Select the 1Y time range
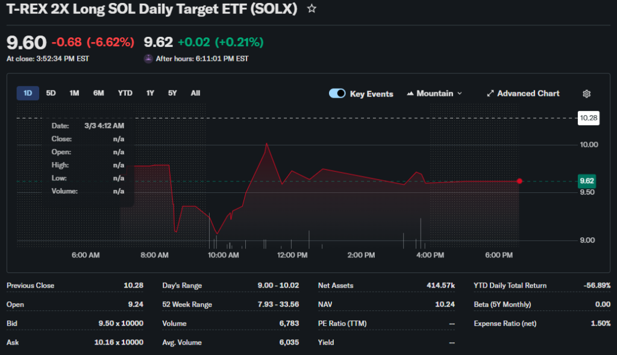The width and height of the screenshot is (617, 355). [150, 93]
